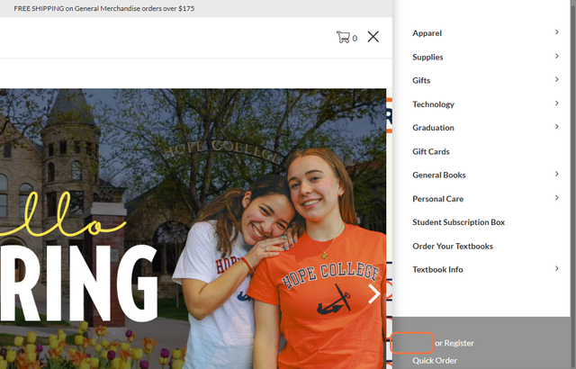Click the Register link

click(x=459, y=343)
